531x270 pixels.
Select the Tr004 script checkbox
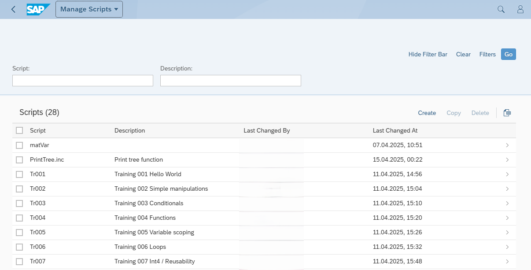click(x=19, y=218)
